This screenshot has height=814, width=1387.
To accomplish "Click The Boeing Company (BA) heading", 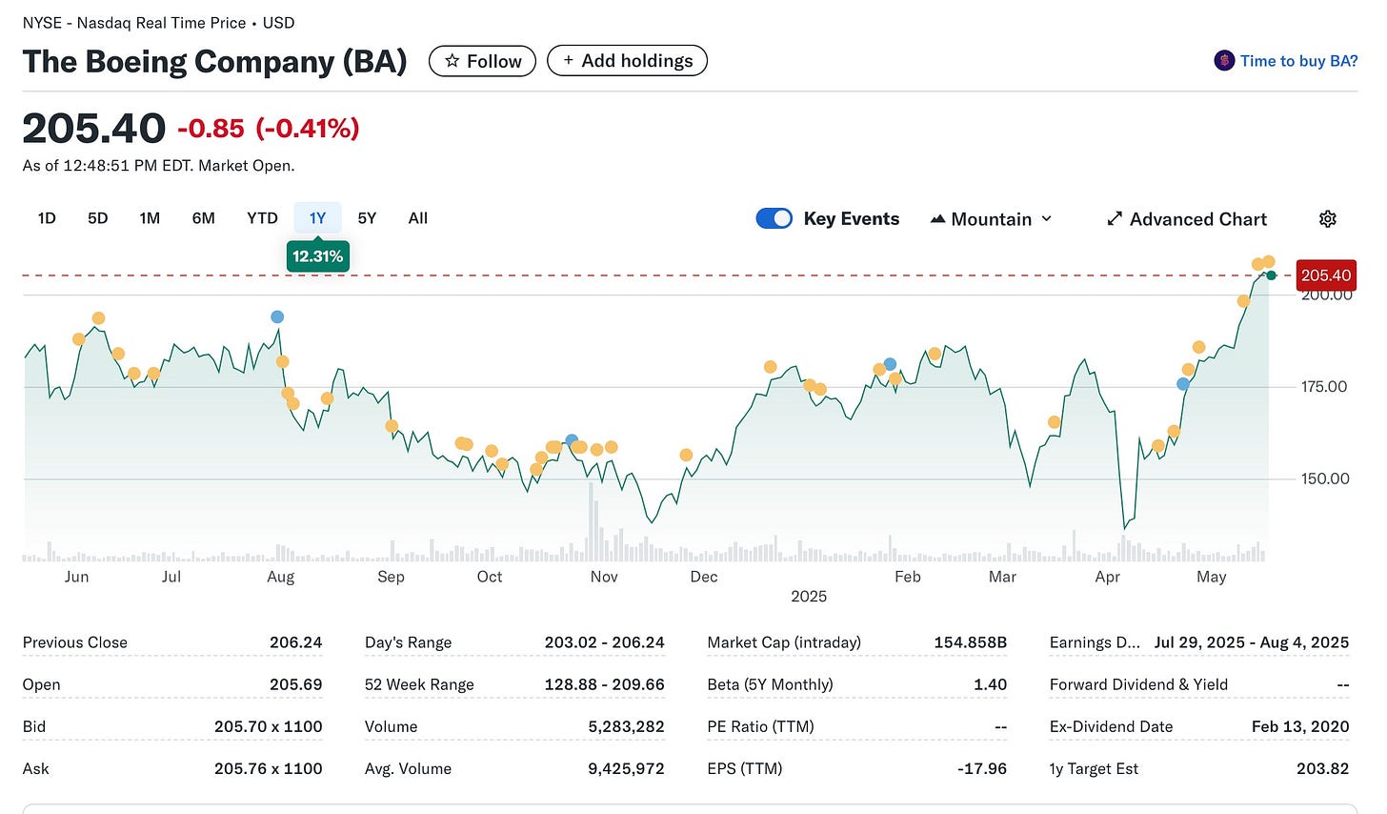I will 214,61.
